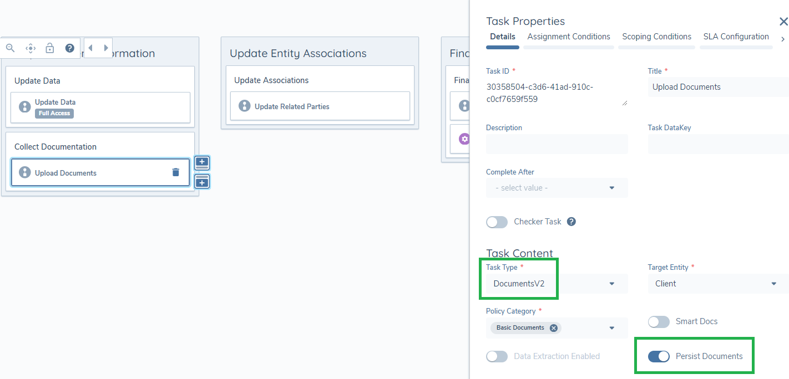This screenshot has width=789, height=379.
Task: Add a task above Upload Documents
Action: (x=202, y=163)
